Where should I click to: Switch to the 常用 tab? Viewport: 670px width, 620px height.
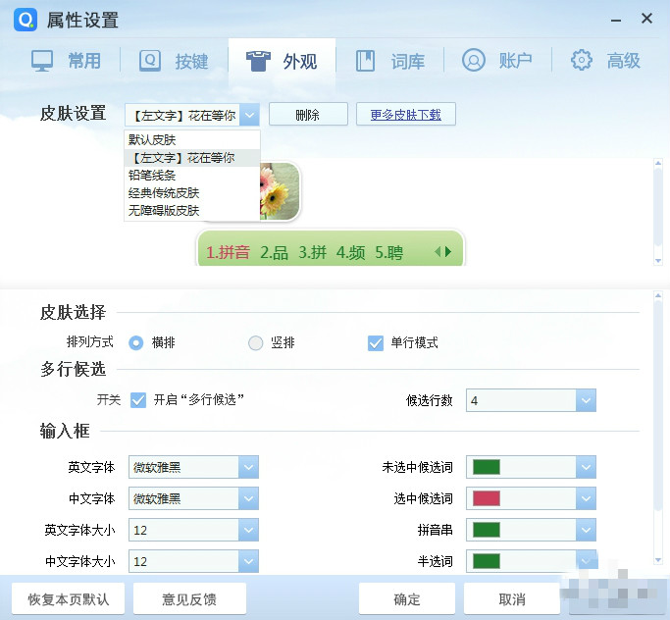[67, 61]
